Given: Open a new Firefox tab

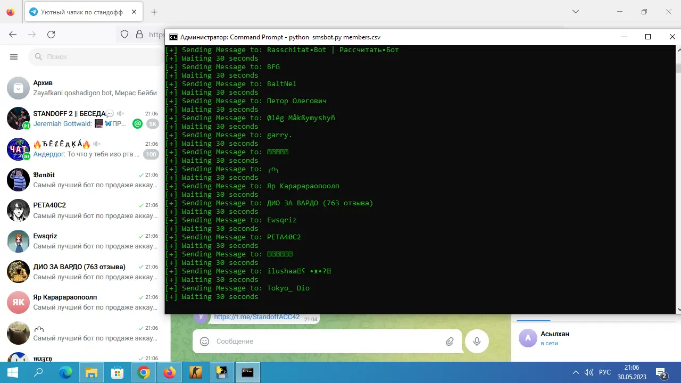Looking at the screenshot, I should coord(154,12).
